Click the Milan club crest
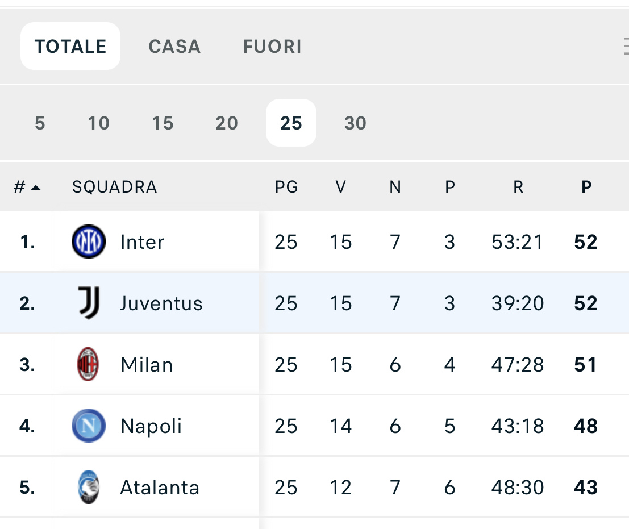 pos(88,364)
